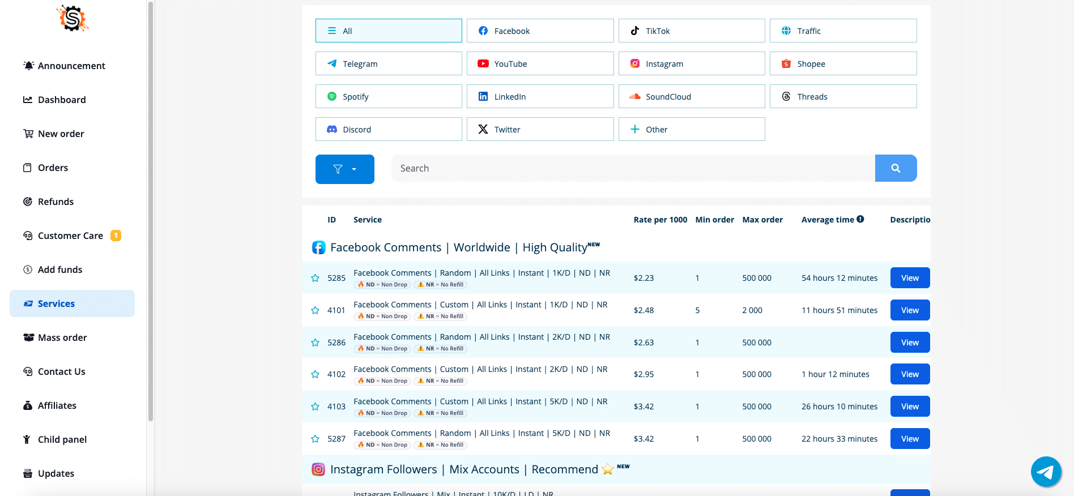1074x496 pixels.
Task: View details of service 5286
Action: tap(910, 343)
